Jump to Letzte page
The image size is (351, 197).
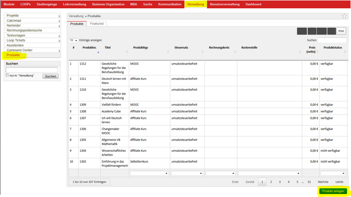point(339,182)
